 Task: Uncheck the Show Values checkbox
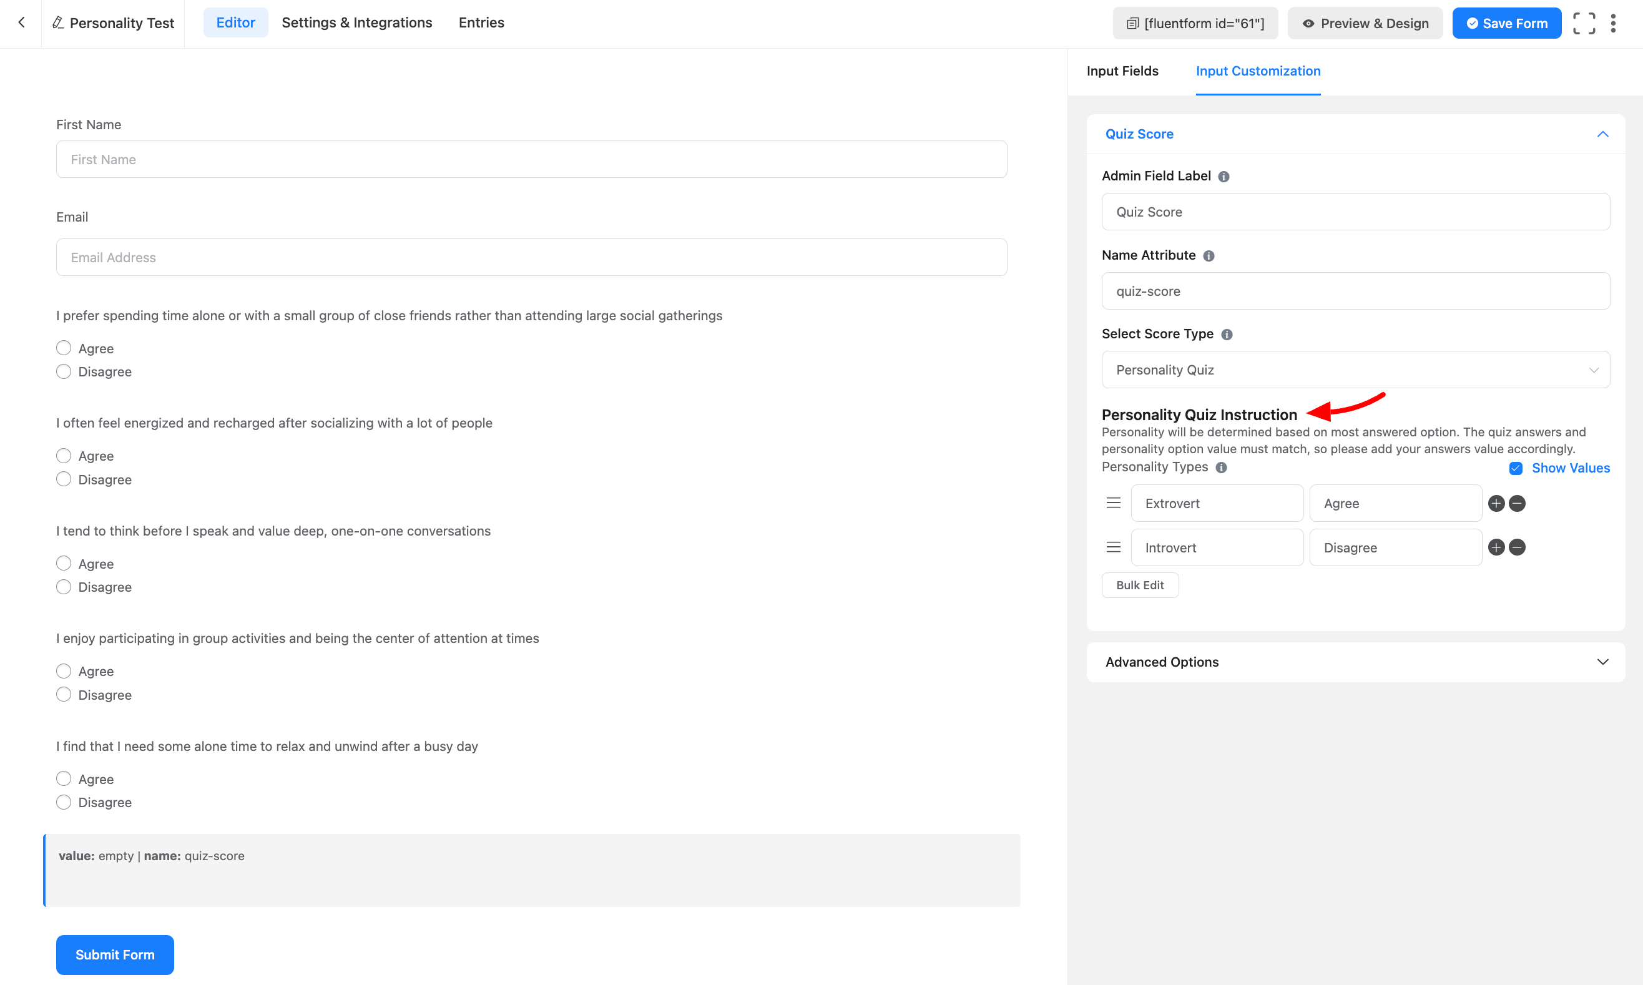(x=1516, y=469)
